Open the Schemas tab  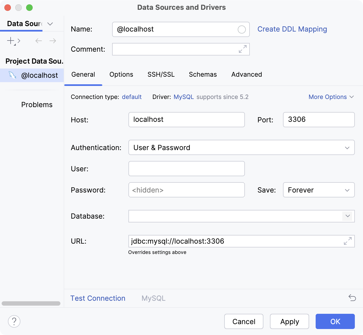pyautogui.click(x=202, y=75)
